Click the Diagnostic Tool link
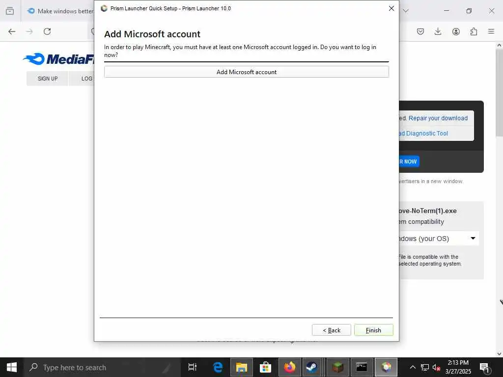Image resolution: width=503 pixels, height=377 pixels. click(x=423, y=134)
